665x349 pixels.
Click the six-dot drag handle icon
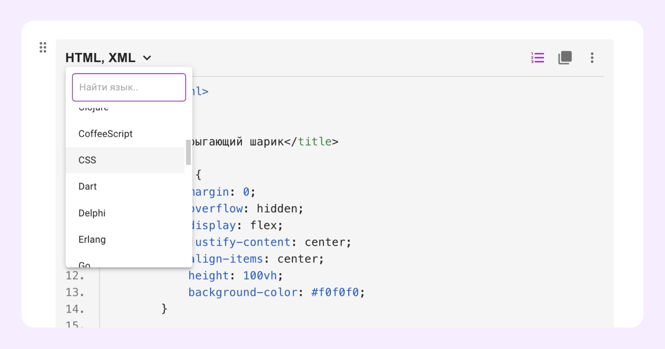(x=43, y=47)
